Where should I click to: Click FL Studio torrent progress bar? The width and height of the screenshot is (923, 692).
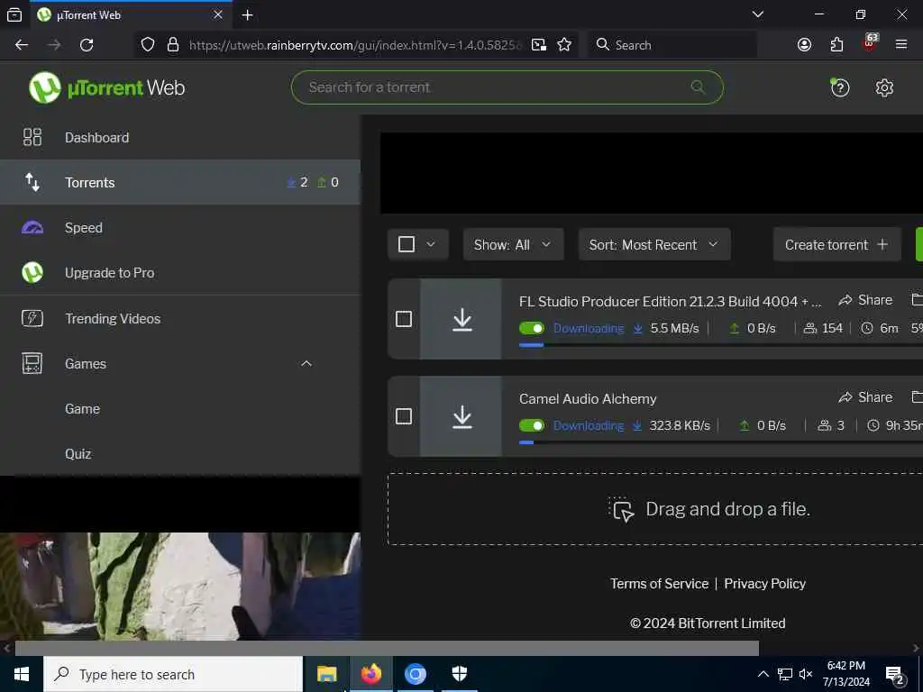click(720, 345)
